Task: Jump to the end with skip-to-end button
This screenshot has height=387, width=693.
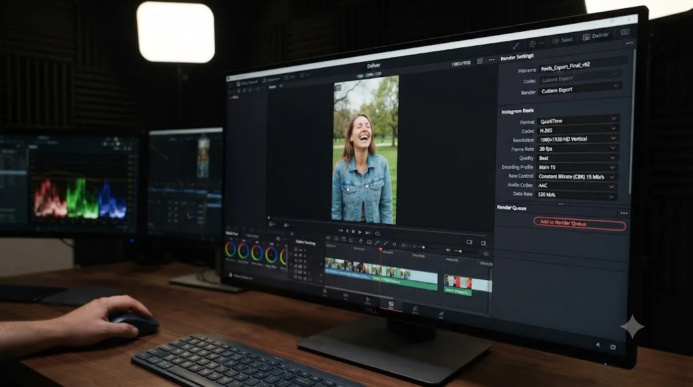Action: pyautogui.click(x=367, y=232)
